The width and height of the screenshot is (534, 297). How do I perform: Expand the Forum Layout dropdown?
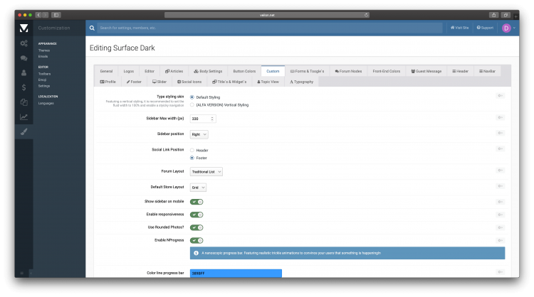(207, 171)
